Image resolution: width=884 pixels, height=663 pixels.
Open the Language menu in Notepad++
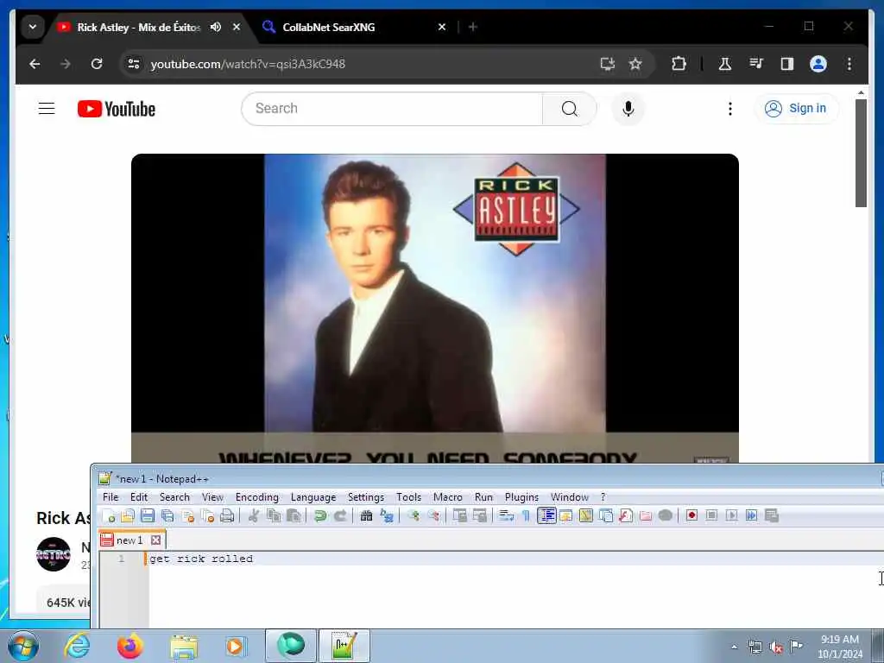point(313,496)
